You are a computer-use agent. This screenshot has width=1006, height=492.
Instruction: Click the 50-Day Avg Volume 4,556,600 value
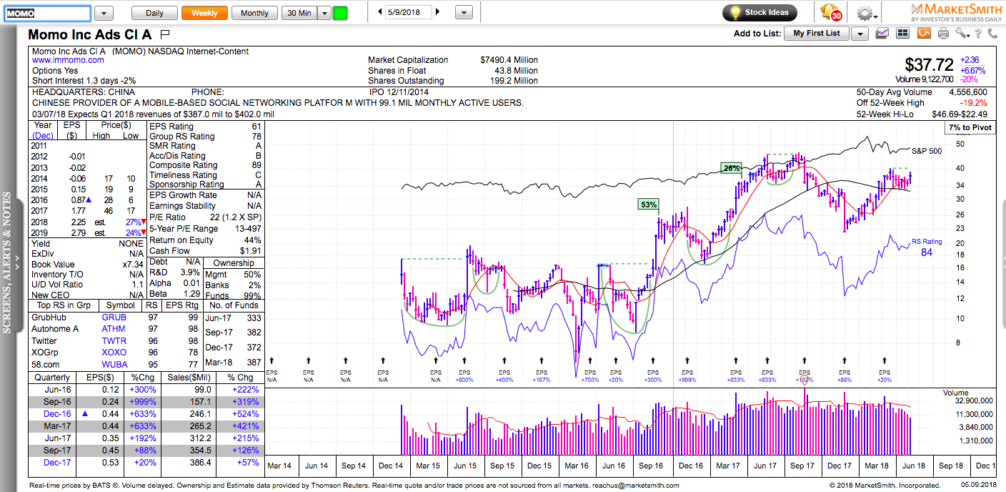click(968, 92)
